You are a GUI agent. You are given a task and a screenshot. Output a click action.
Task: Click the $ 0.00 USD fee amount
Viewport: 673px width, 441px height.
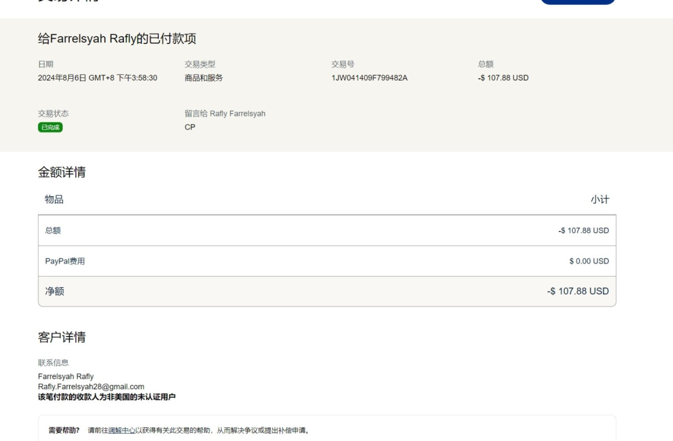pos(589,261)
